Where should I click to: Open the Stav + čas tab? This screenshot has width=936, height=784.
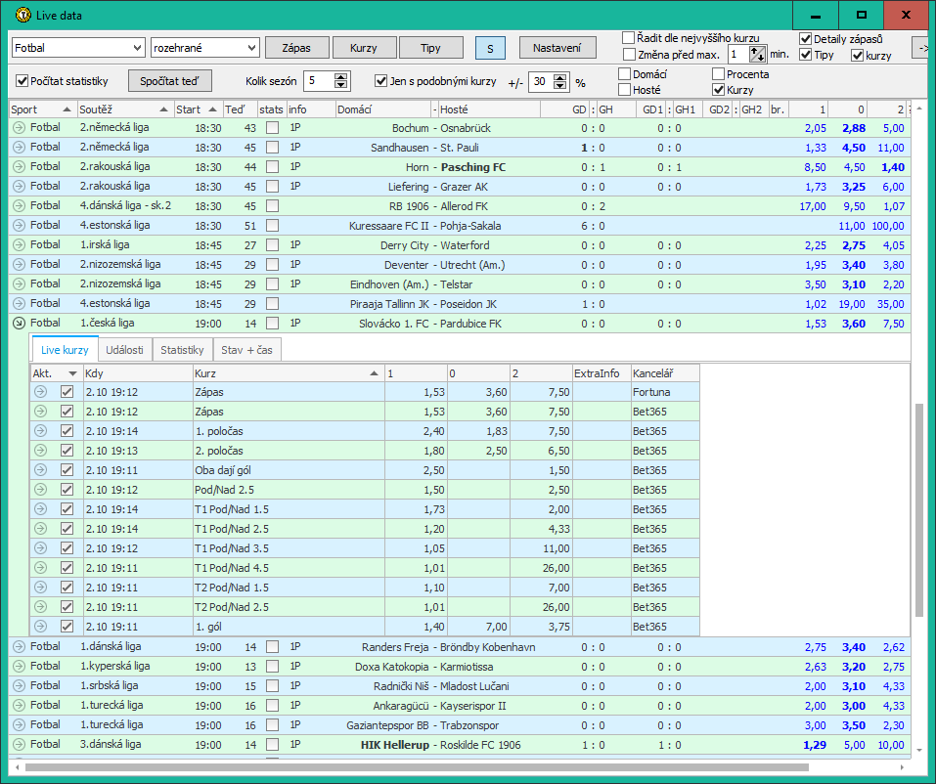[x=246, y=350]
